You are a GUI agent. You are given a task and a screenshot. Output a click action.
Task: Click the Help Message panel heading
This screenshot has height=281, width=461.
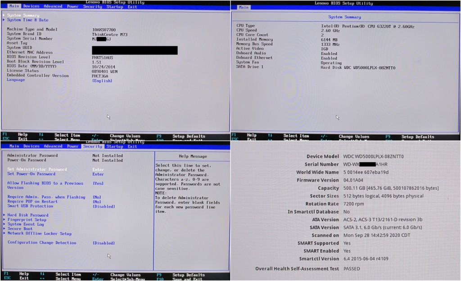(193, 156)
